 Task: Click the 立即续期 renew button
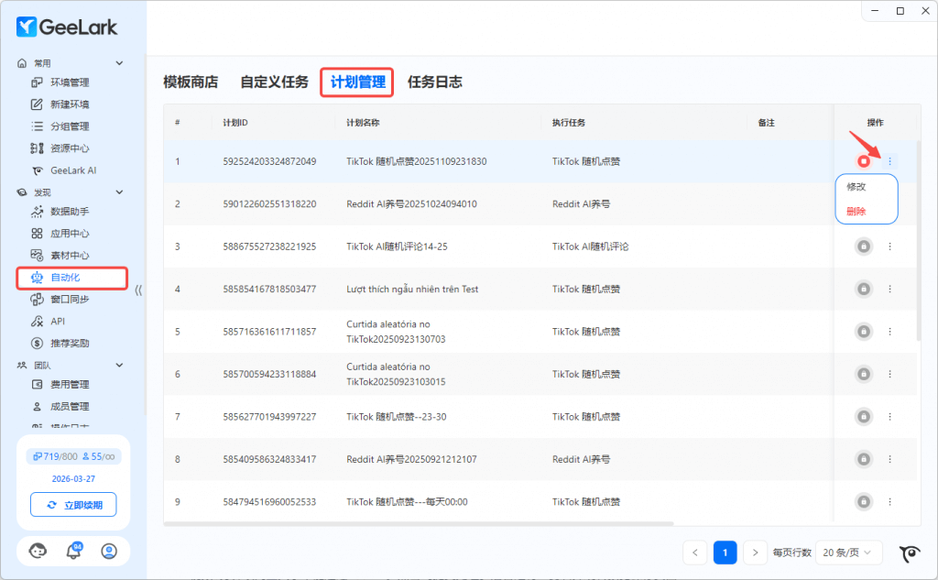click(73, 505)
